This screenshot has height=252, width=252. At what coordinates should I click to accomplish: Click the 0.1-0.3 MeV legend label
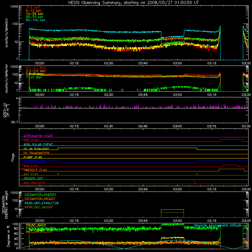pyautogui.click(x=36, y=68)
